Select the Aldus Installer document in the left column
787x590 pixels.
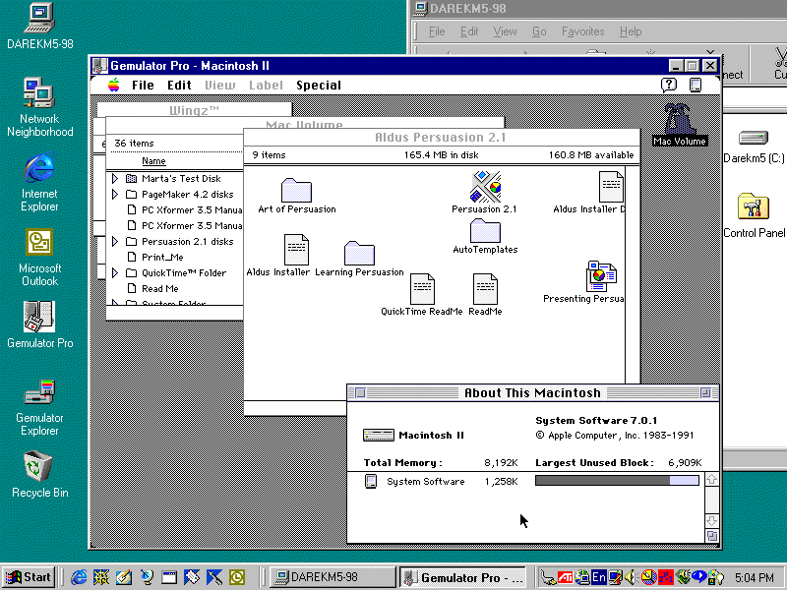point(296,250)
